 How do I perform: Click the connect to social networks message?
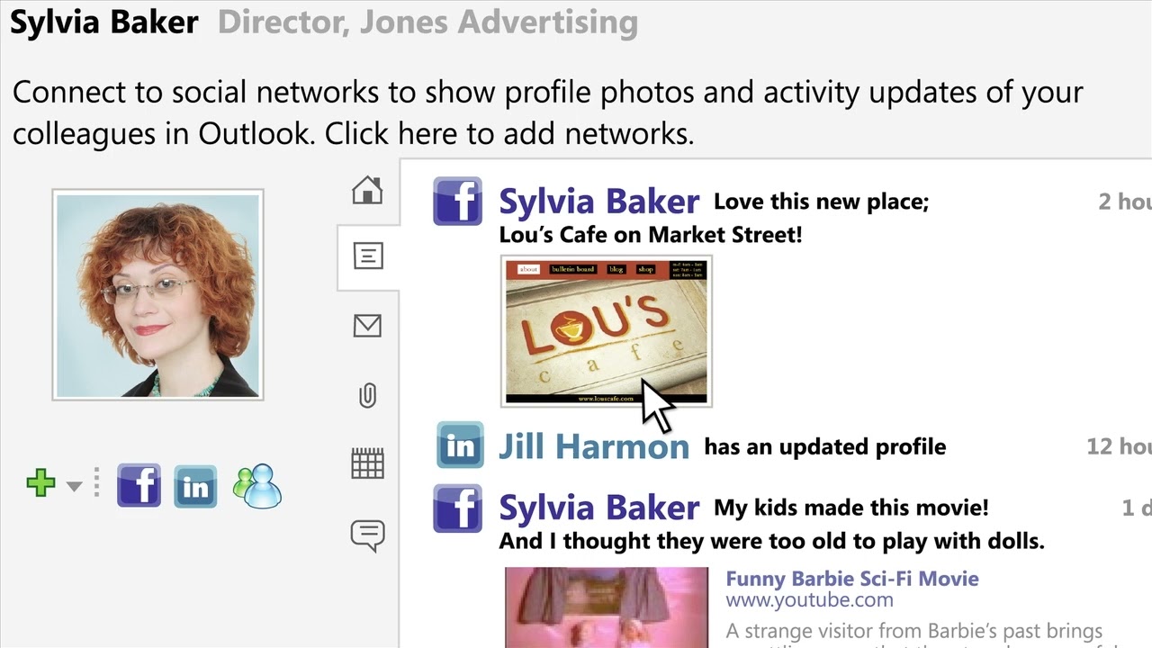tap(547, 112)
